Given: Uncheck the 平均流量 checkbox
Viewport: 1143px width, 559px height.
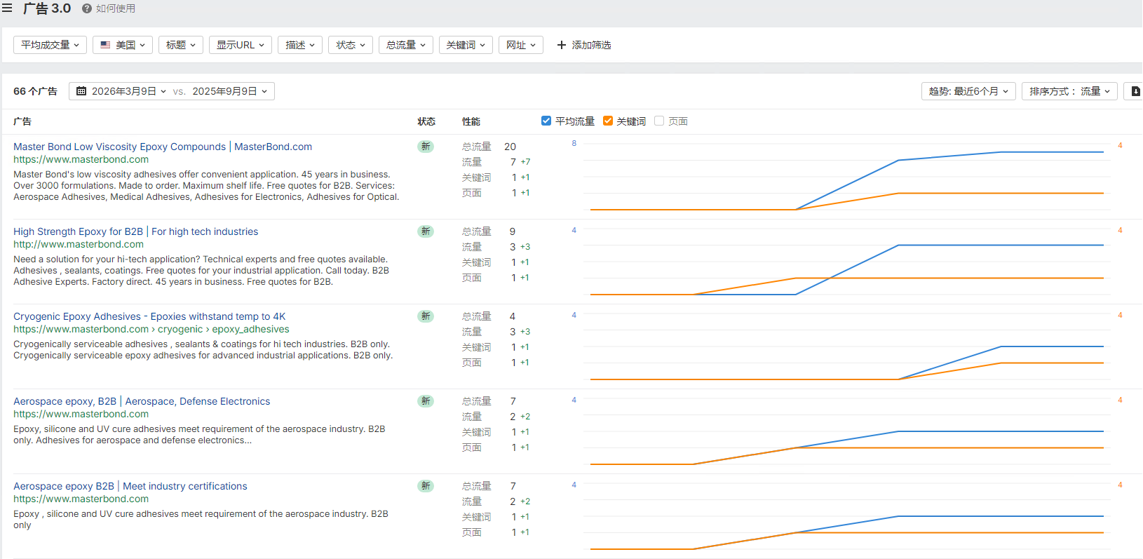Looking at the screenshot, I should (x=546, y=121).
